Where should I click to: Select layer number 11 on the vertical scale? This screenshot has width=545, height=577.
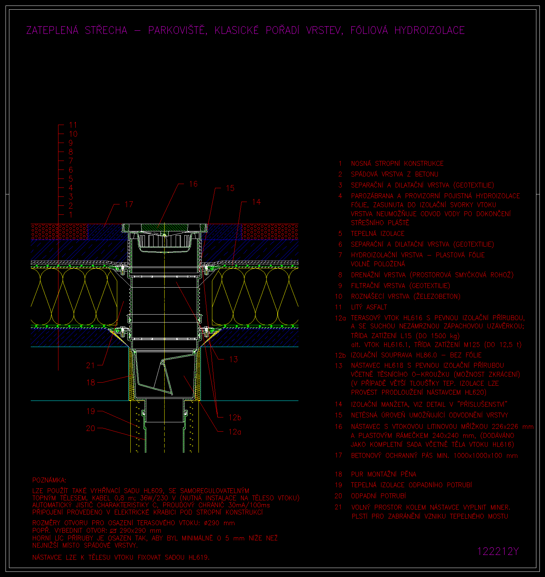click(x=73, y=125)
